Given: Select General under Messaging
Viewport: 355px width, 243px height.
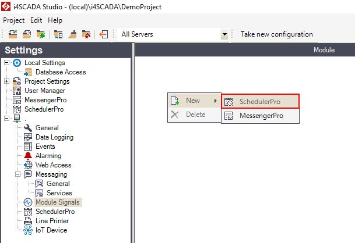Looking at the screenshot, I should point(58,184).
